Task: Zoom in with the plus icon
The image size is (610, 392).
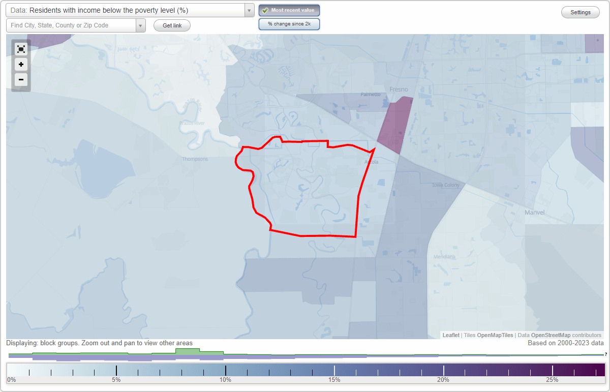Action: [x=21, y=64]
